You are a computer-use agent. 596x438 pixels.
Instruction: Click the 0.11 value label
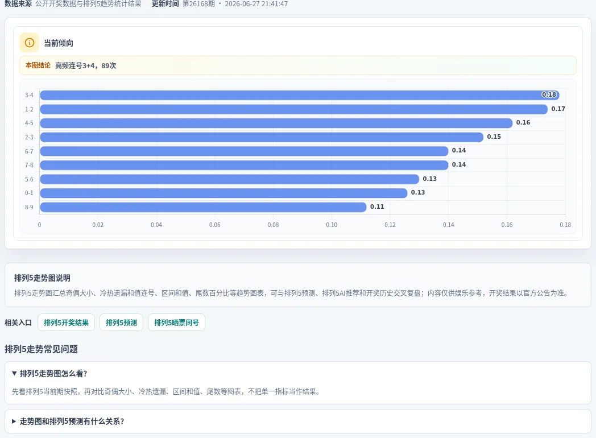point(377,206)
